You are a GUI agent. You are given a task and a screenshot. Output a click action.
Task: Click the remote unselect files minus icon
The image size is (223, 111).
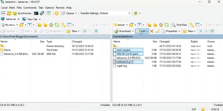tap(206, 31)
